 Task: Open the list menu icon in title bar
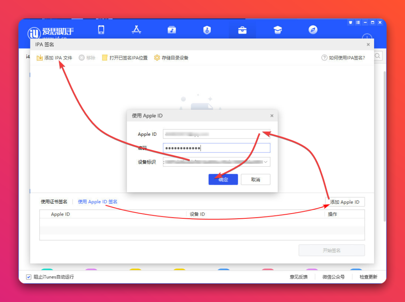tap(358, 23)
